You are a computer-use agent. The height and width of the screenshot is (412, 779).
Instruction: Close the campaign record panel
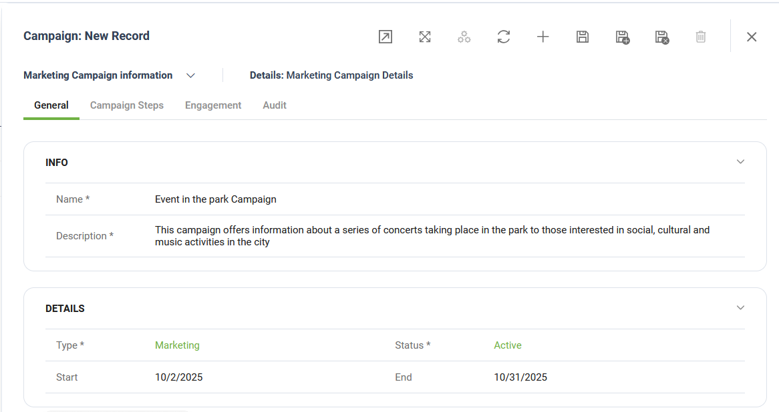(x=752, y=37)
